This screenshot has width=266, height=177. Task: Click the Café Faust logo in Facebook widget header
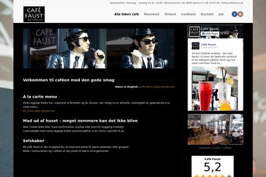194,31
